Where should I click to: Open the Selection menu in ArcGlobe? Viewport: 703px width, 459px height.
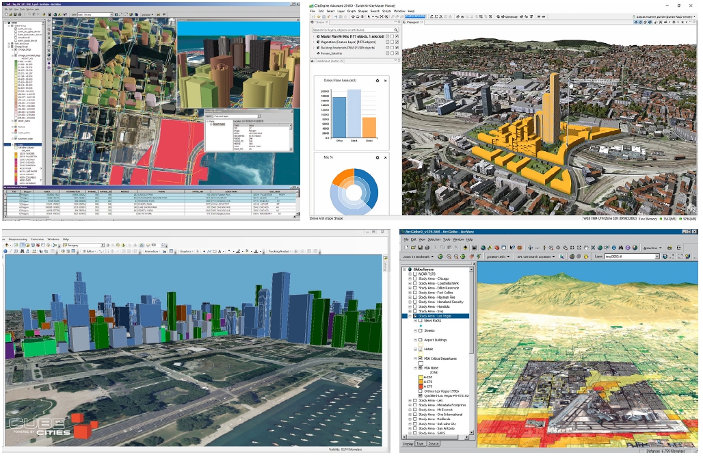point(434,239)
